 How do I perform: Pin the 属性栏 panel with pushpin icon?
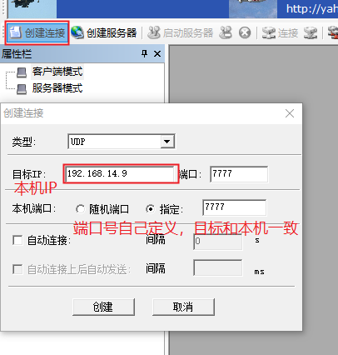144,53
